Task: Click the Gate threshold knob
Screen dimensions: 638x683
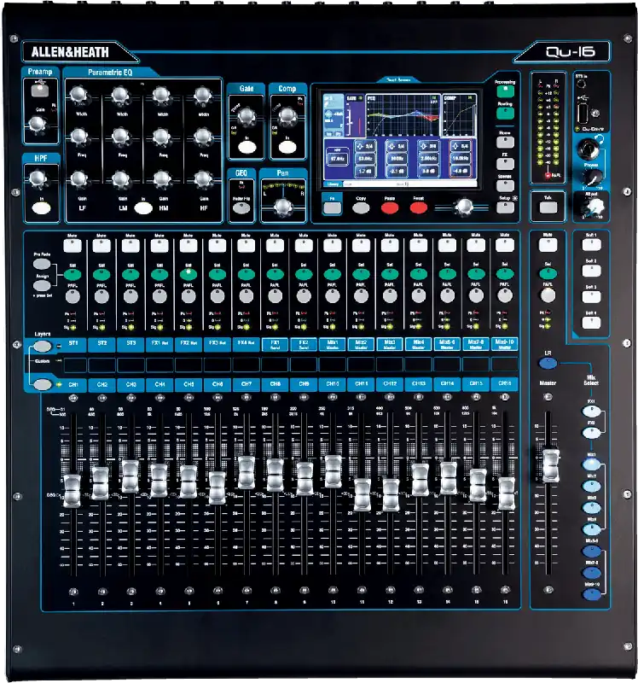Action: click(x=246, y=115)
